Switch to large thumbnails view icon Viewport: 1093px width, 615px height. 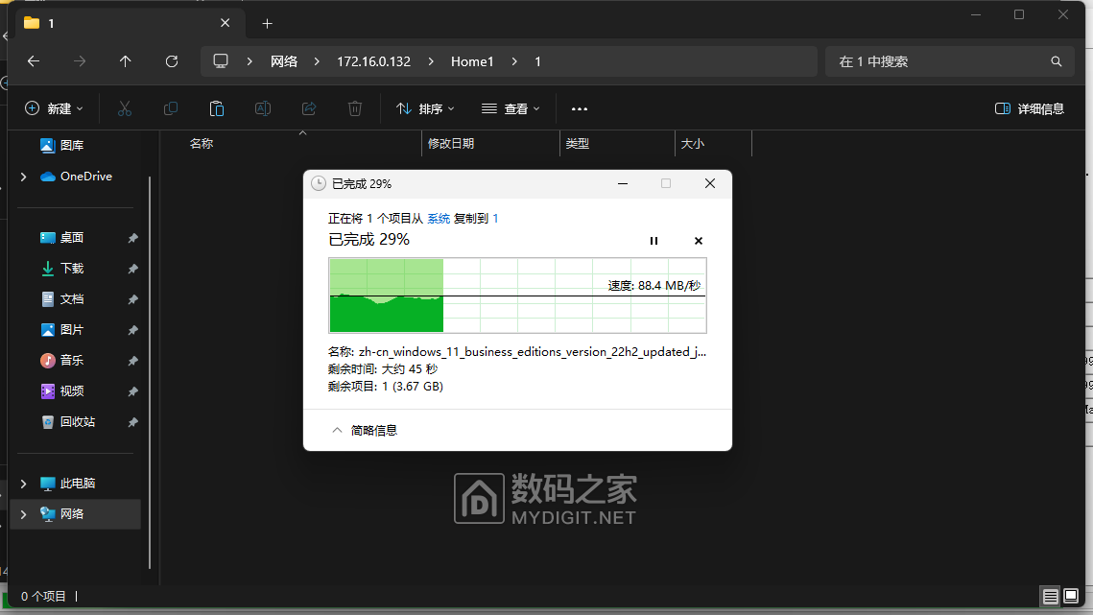pyautogui.click(x=1071, y=596)
